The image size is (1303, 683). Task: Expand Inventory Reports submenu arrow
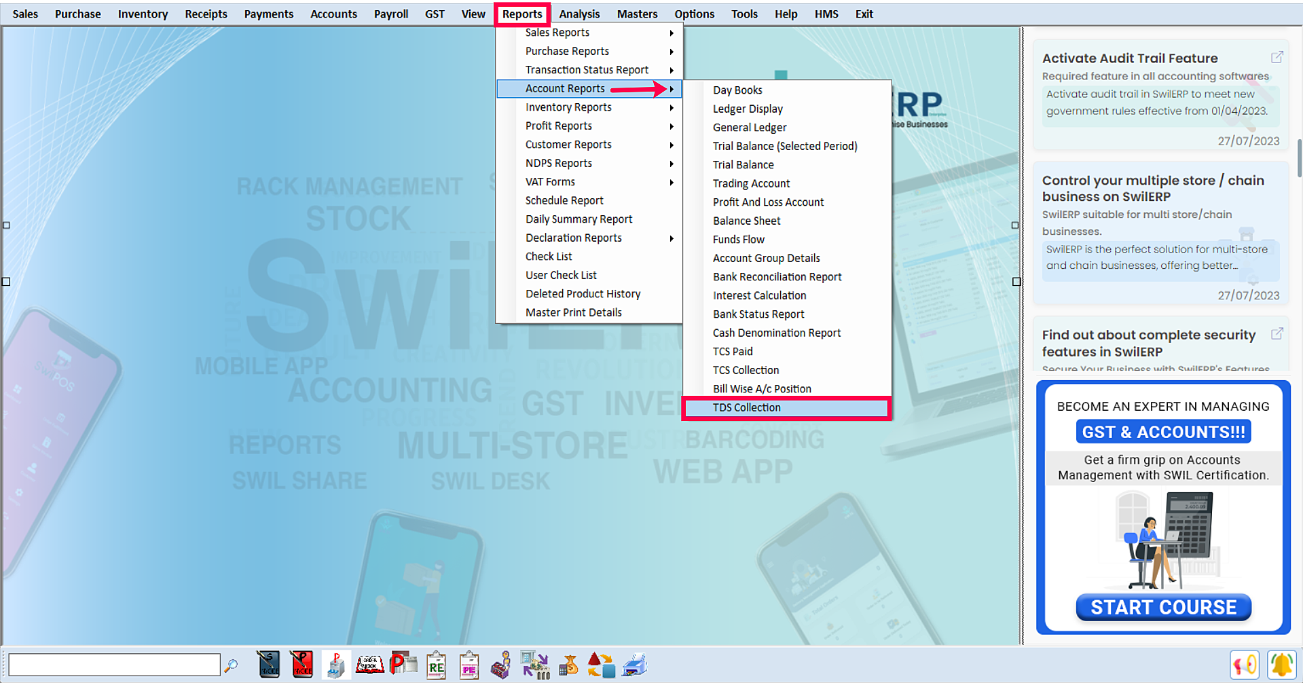click(672, 107)
